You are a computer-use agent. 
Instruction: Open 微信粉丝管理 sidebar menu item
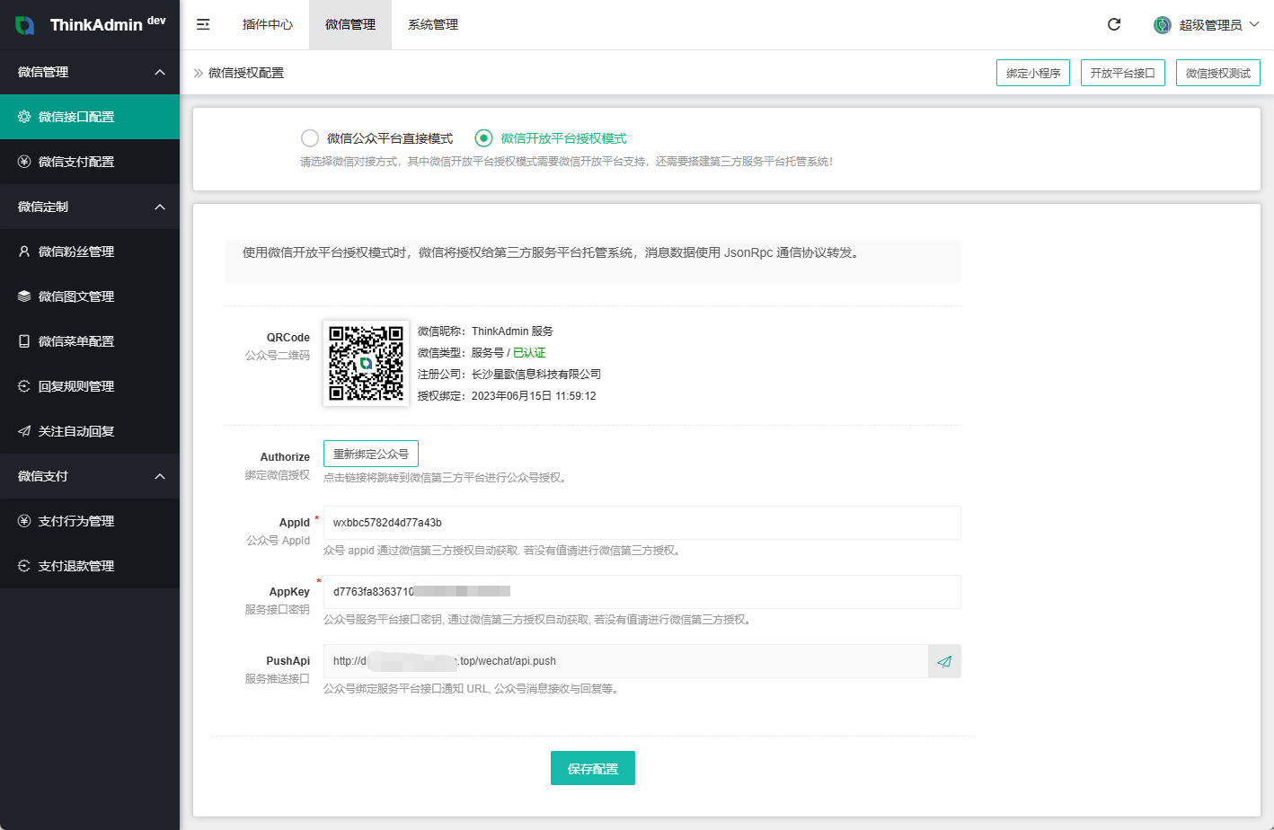[90, 252]
